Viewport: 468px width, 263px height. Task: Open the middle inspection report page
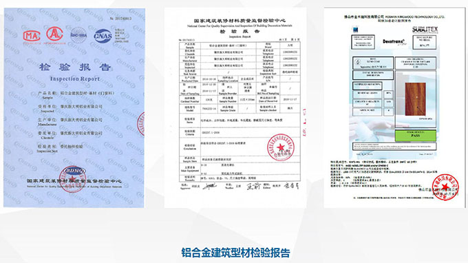click(x=235, y=108)
